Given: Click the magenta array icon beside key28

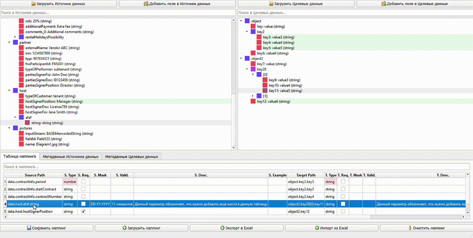Looking at the screenshot, I should pos(253,69).
